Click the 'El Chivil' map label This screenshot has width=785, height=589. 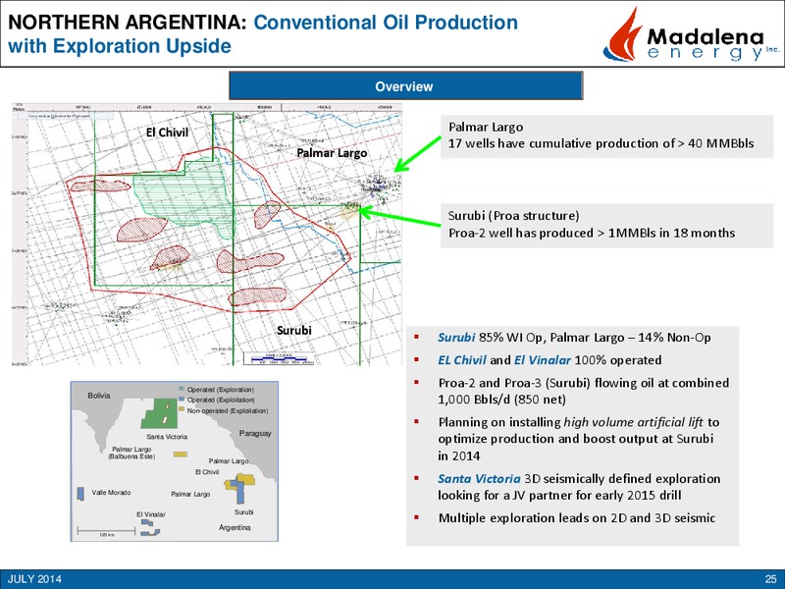point(167,133)
